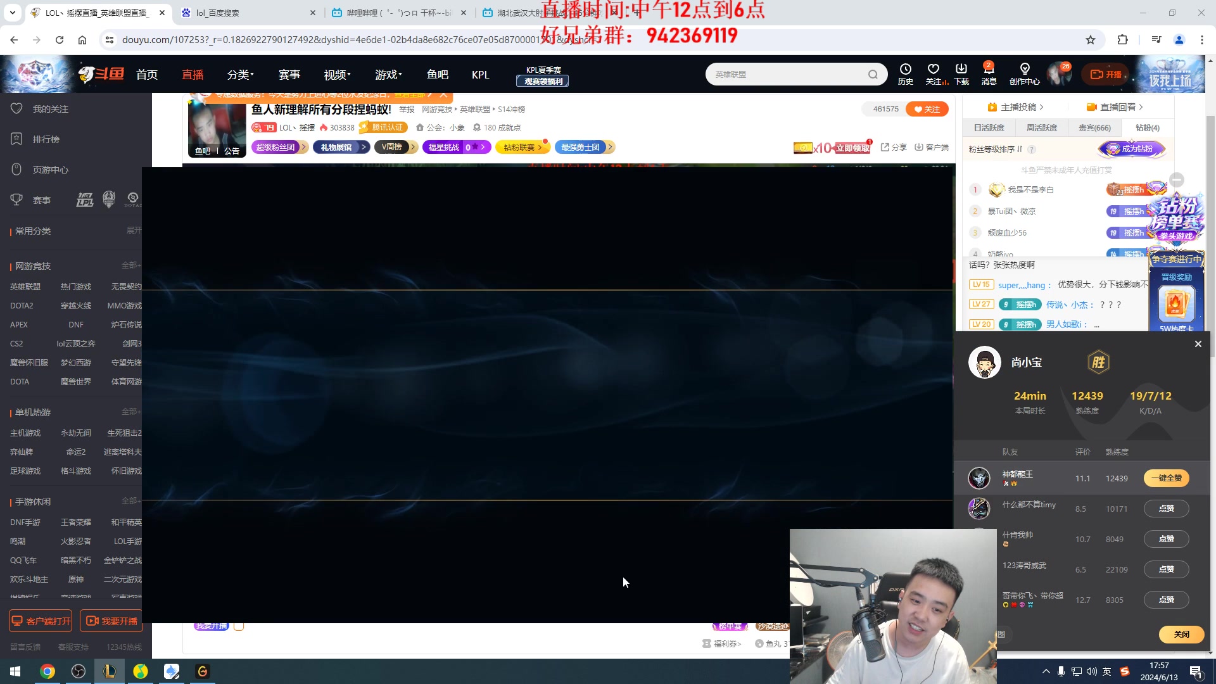The height and width of the screenshot is (684, 1216).
Task: Click the search magnifier in the search bar
Action: [873, 74]
